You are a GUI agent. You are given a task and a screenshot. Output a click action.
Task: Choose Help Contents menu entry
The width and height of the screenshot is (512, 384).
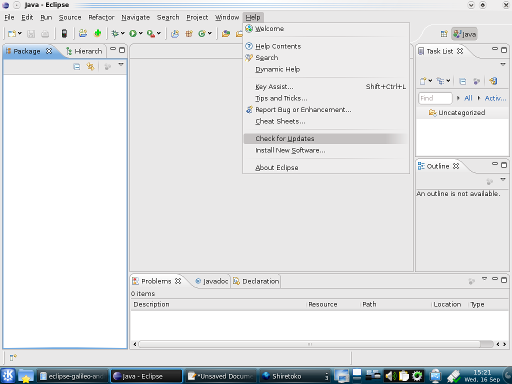[326, 46]
